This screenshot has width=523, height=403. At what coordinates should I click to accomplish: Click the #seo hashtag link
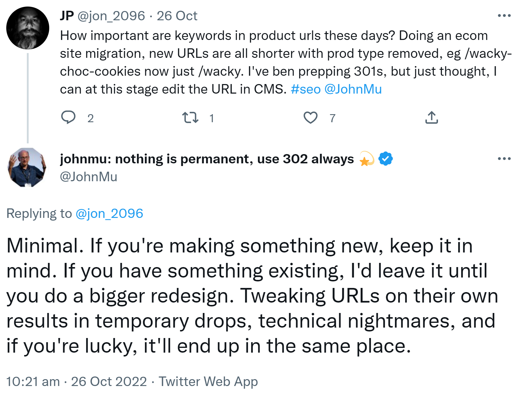tap(306, 89)
